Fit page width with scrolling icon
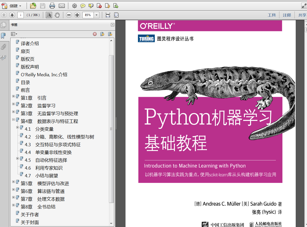Viewport: 307px width, 227px height. point(108,15)
